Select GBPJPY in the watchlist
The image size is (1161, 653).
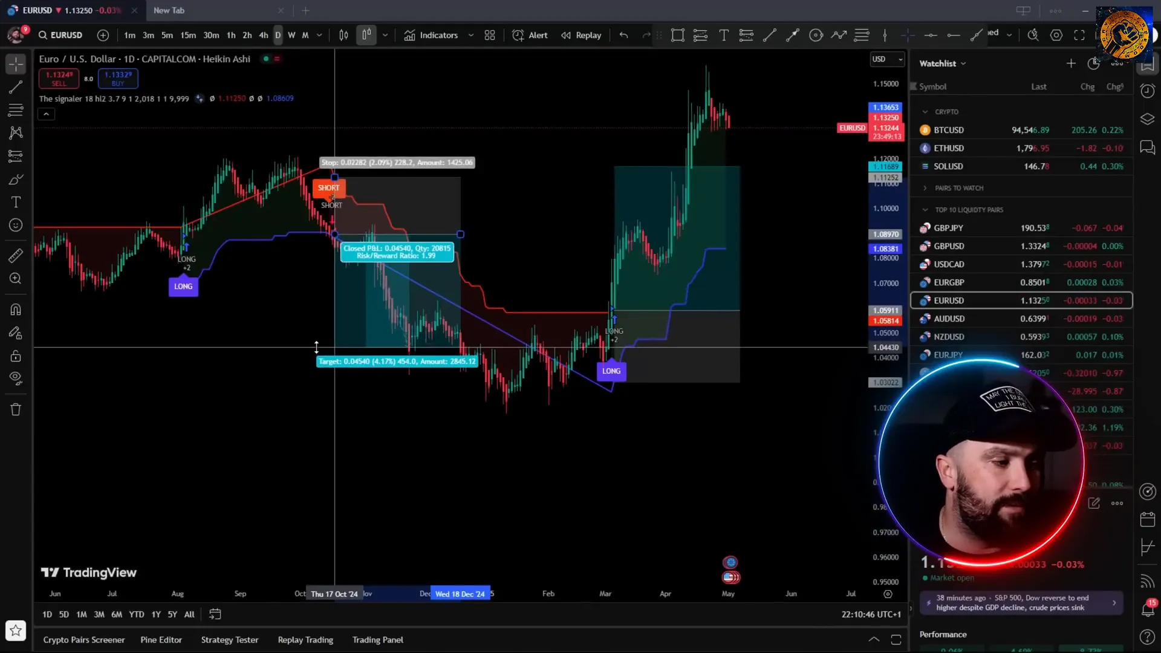1021,228
